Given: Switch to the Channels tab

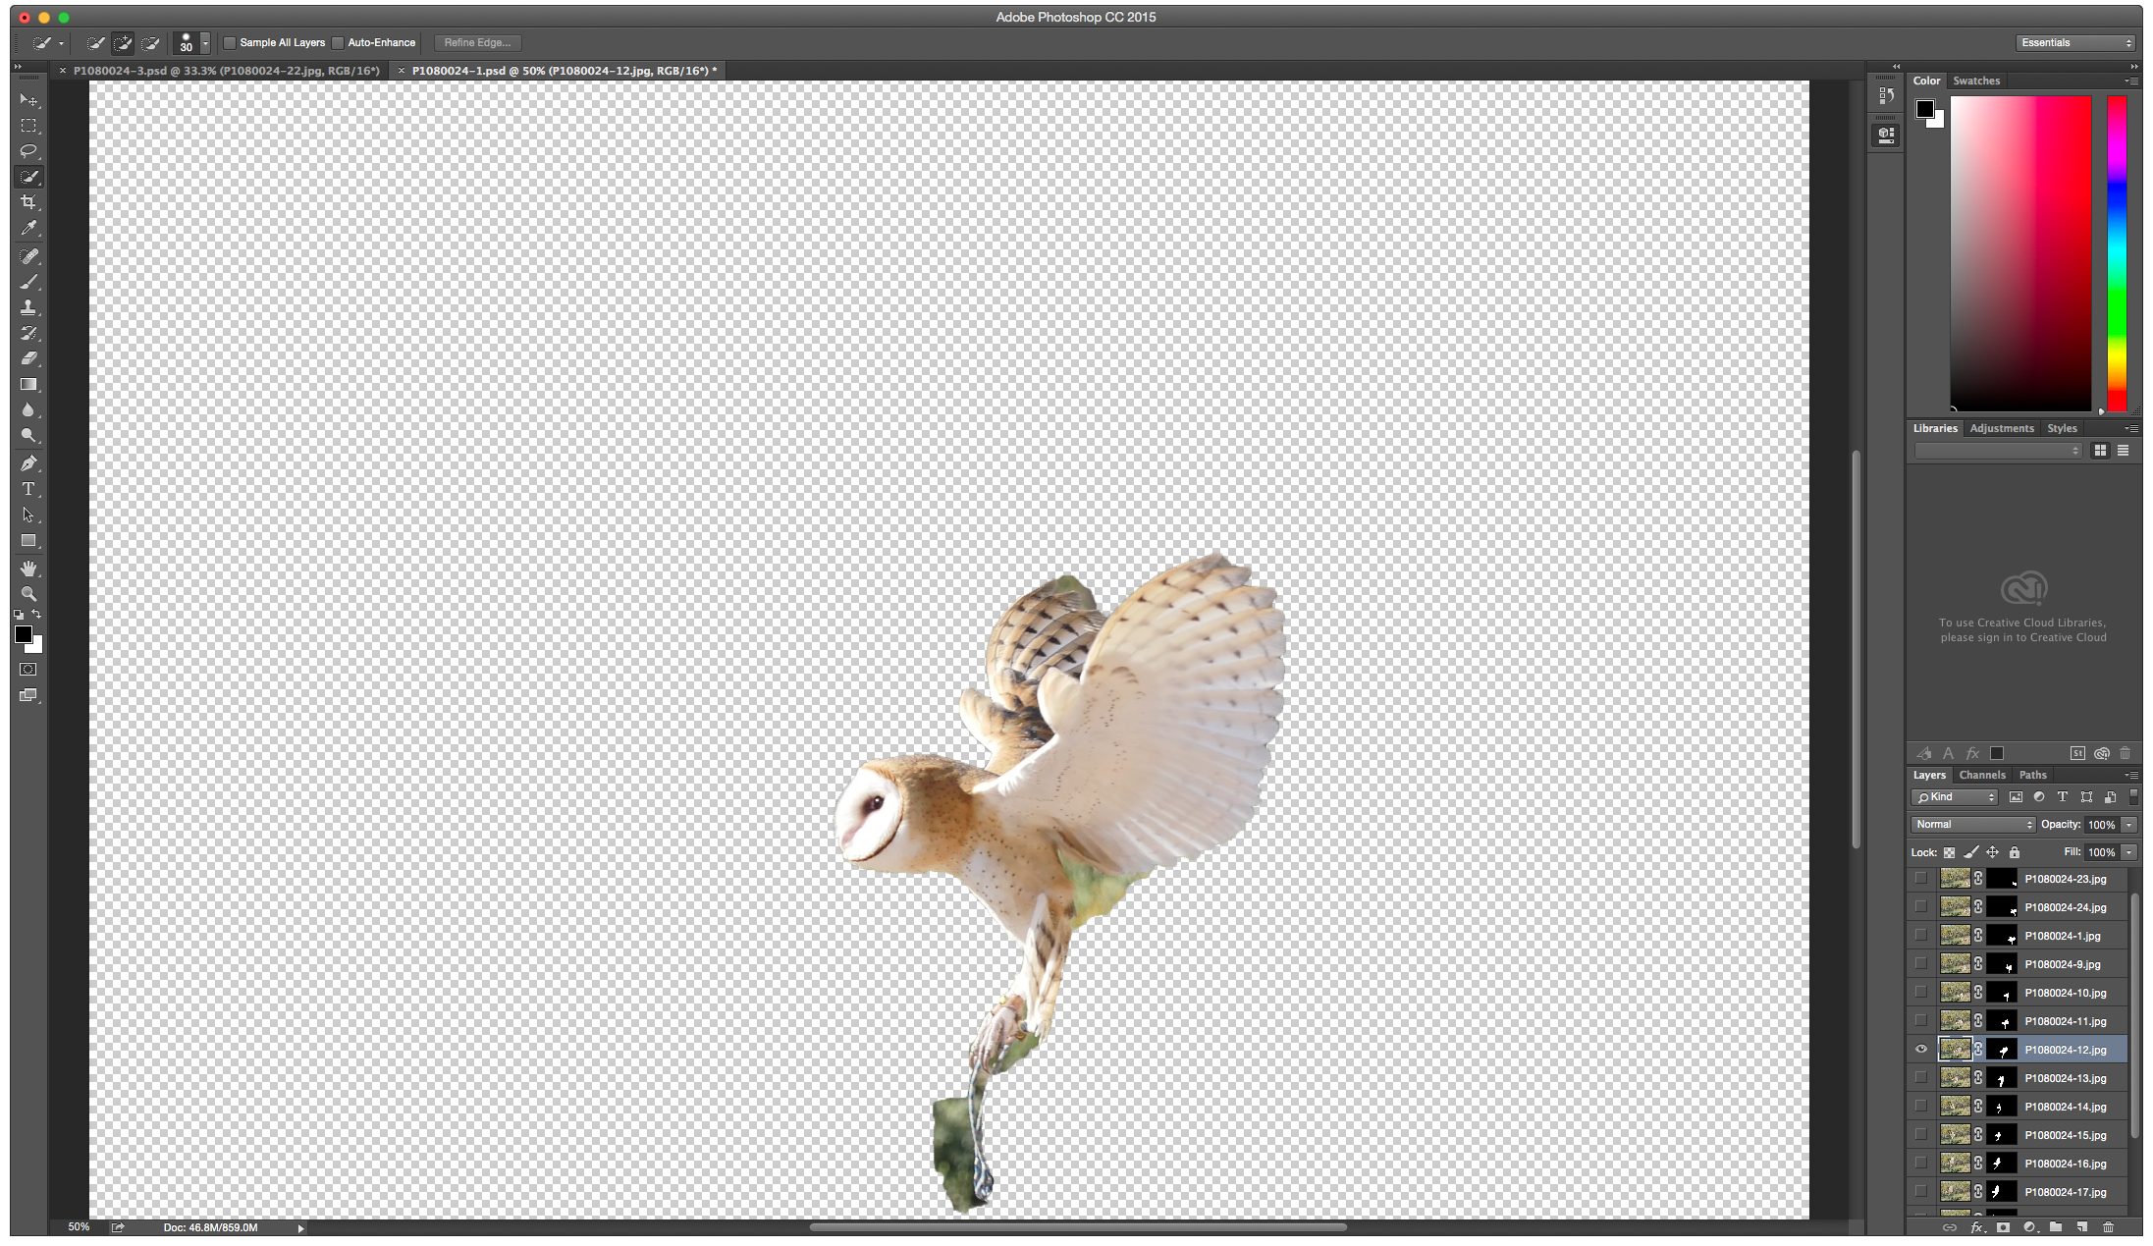Looking at the screenshot, I should click(1982, 775).
